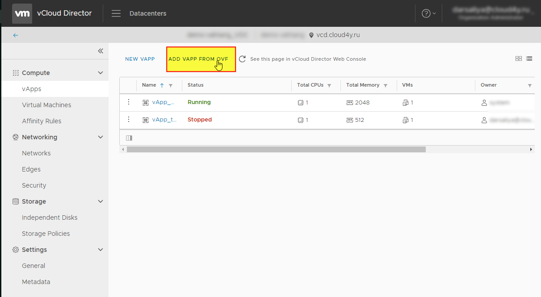The width and height of the screenshot is (541, 297).
Task: Filter the Total CPUs column
Action: coord(329,85)
